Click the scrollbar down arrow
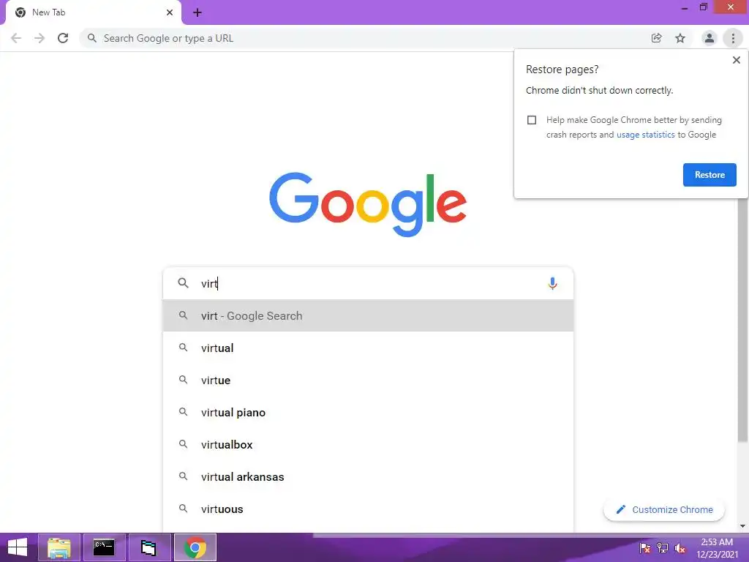Viewport: 749px width, 562px height. coord(742,526)
